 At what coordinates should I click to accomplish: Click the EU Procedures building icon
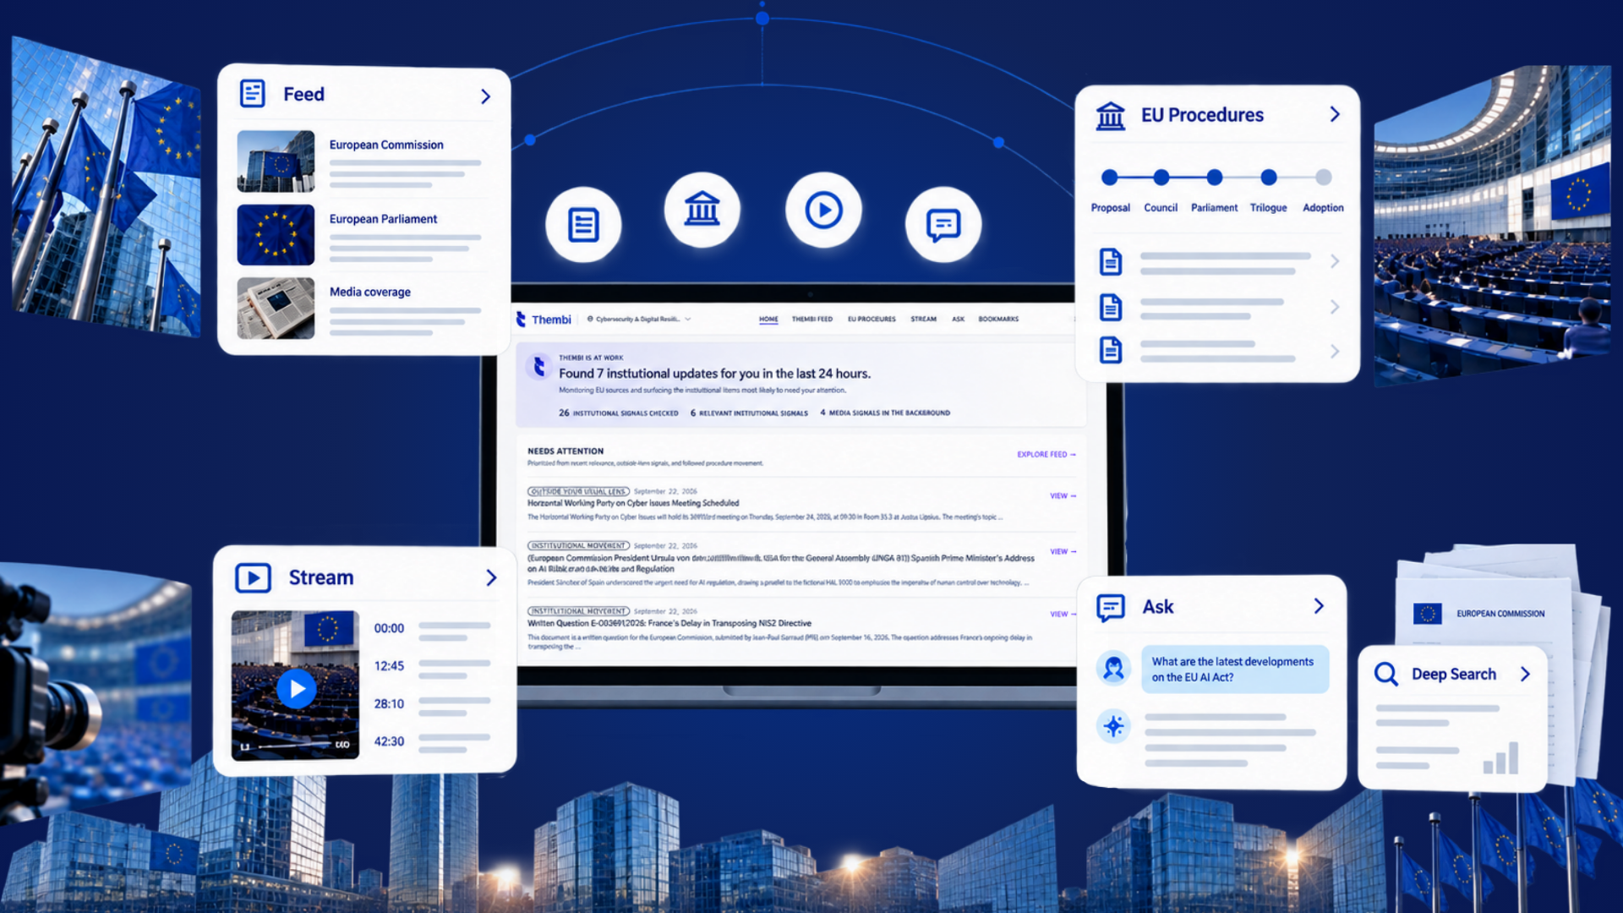[1110, 115]
